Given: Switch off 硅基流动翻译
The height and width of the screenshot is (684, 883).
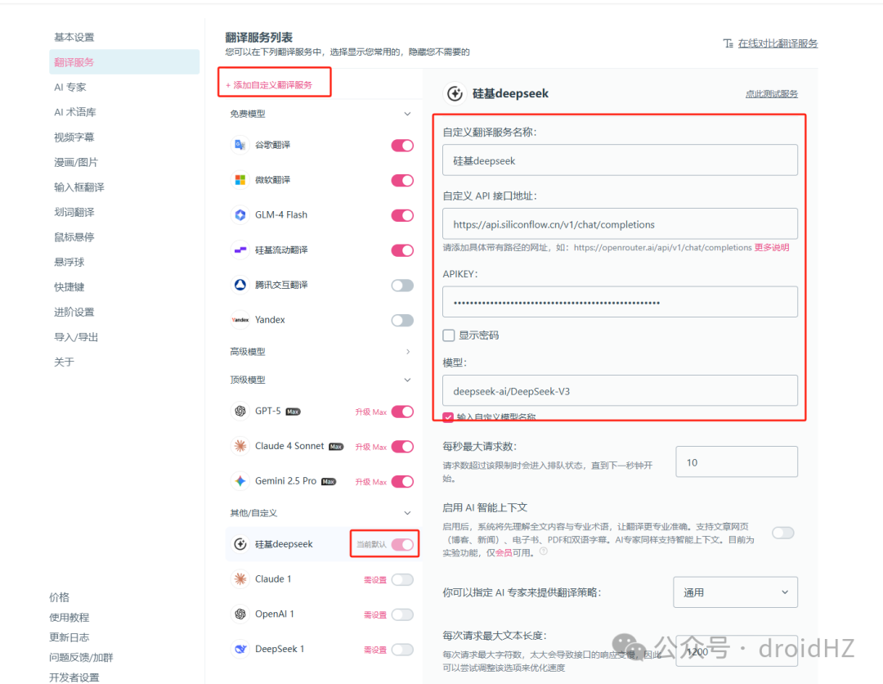Looking at the screenshot, I should [x=402, y=250].
